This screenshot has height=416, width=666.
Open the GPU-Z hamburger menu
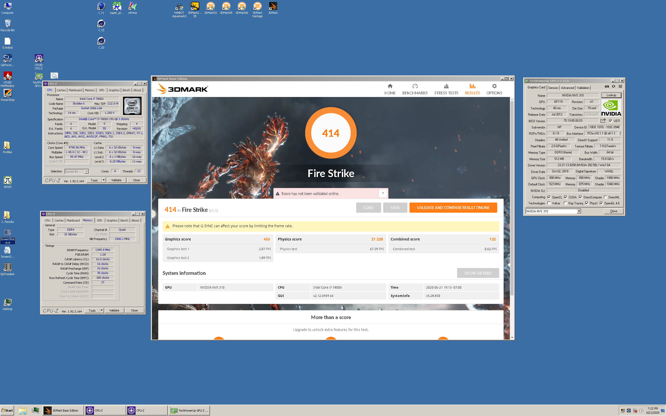click(x=620, y=86)
